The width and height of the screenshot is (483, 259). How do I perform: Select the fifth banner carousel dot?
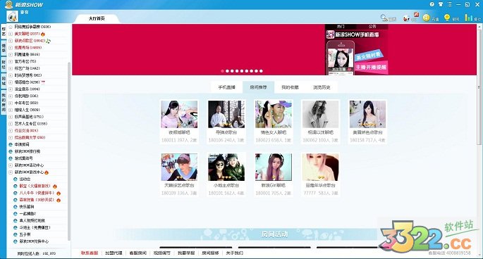pos(242,71)
